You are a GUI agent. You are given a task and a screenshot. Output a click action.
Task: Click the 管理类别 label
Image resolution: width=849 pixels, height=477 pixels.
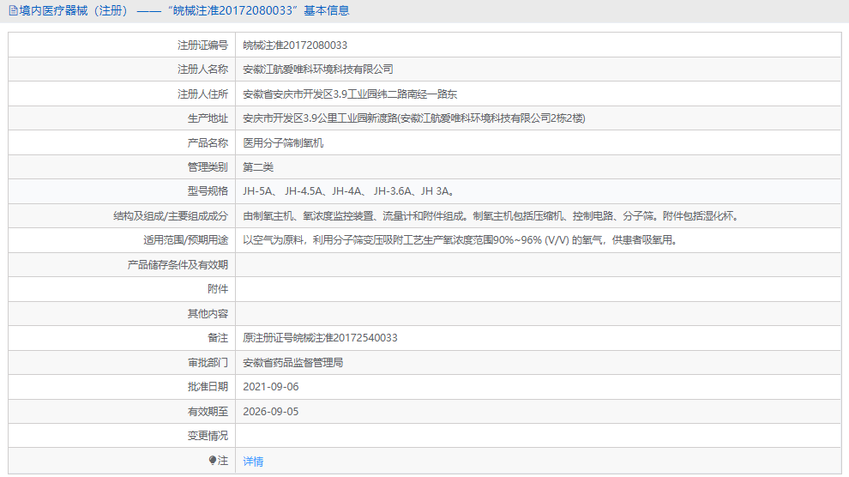[208, 167]
